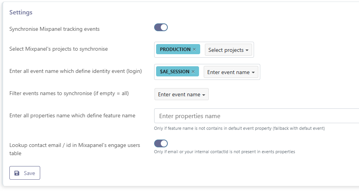Expand identity event name dropdown

[x=231, y=72]
